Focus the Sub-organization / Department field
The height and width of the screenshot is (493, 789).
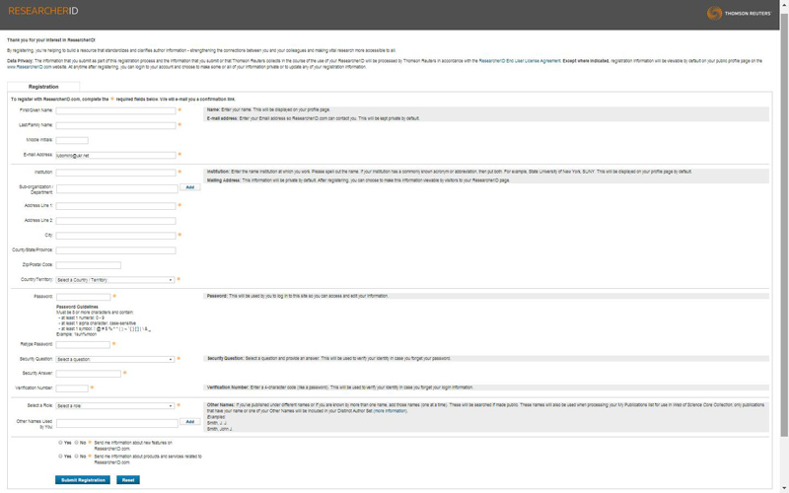point(116,189)
